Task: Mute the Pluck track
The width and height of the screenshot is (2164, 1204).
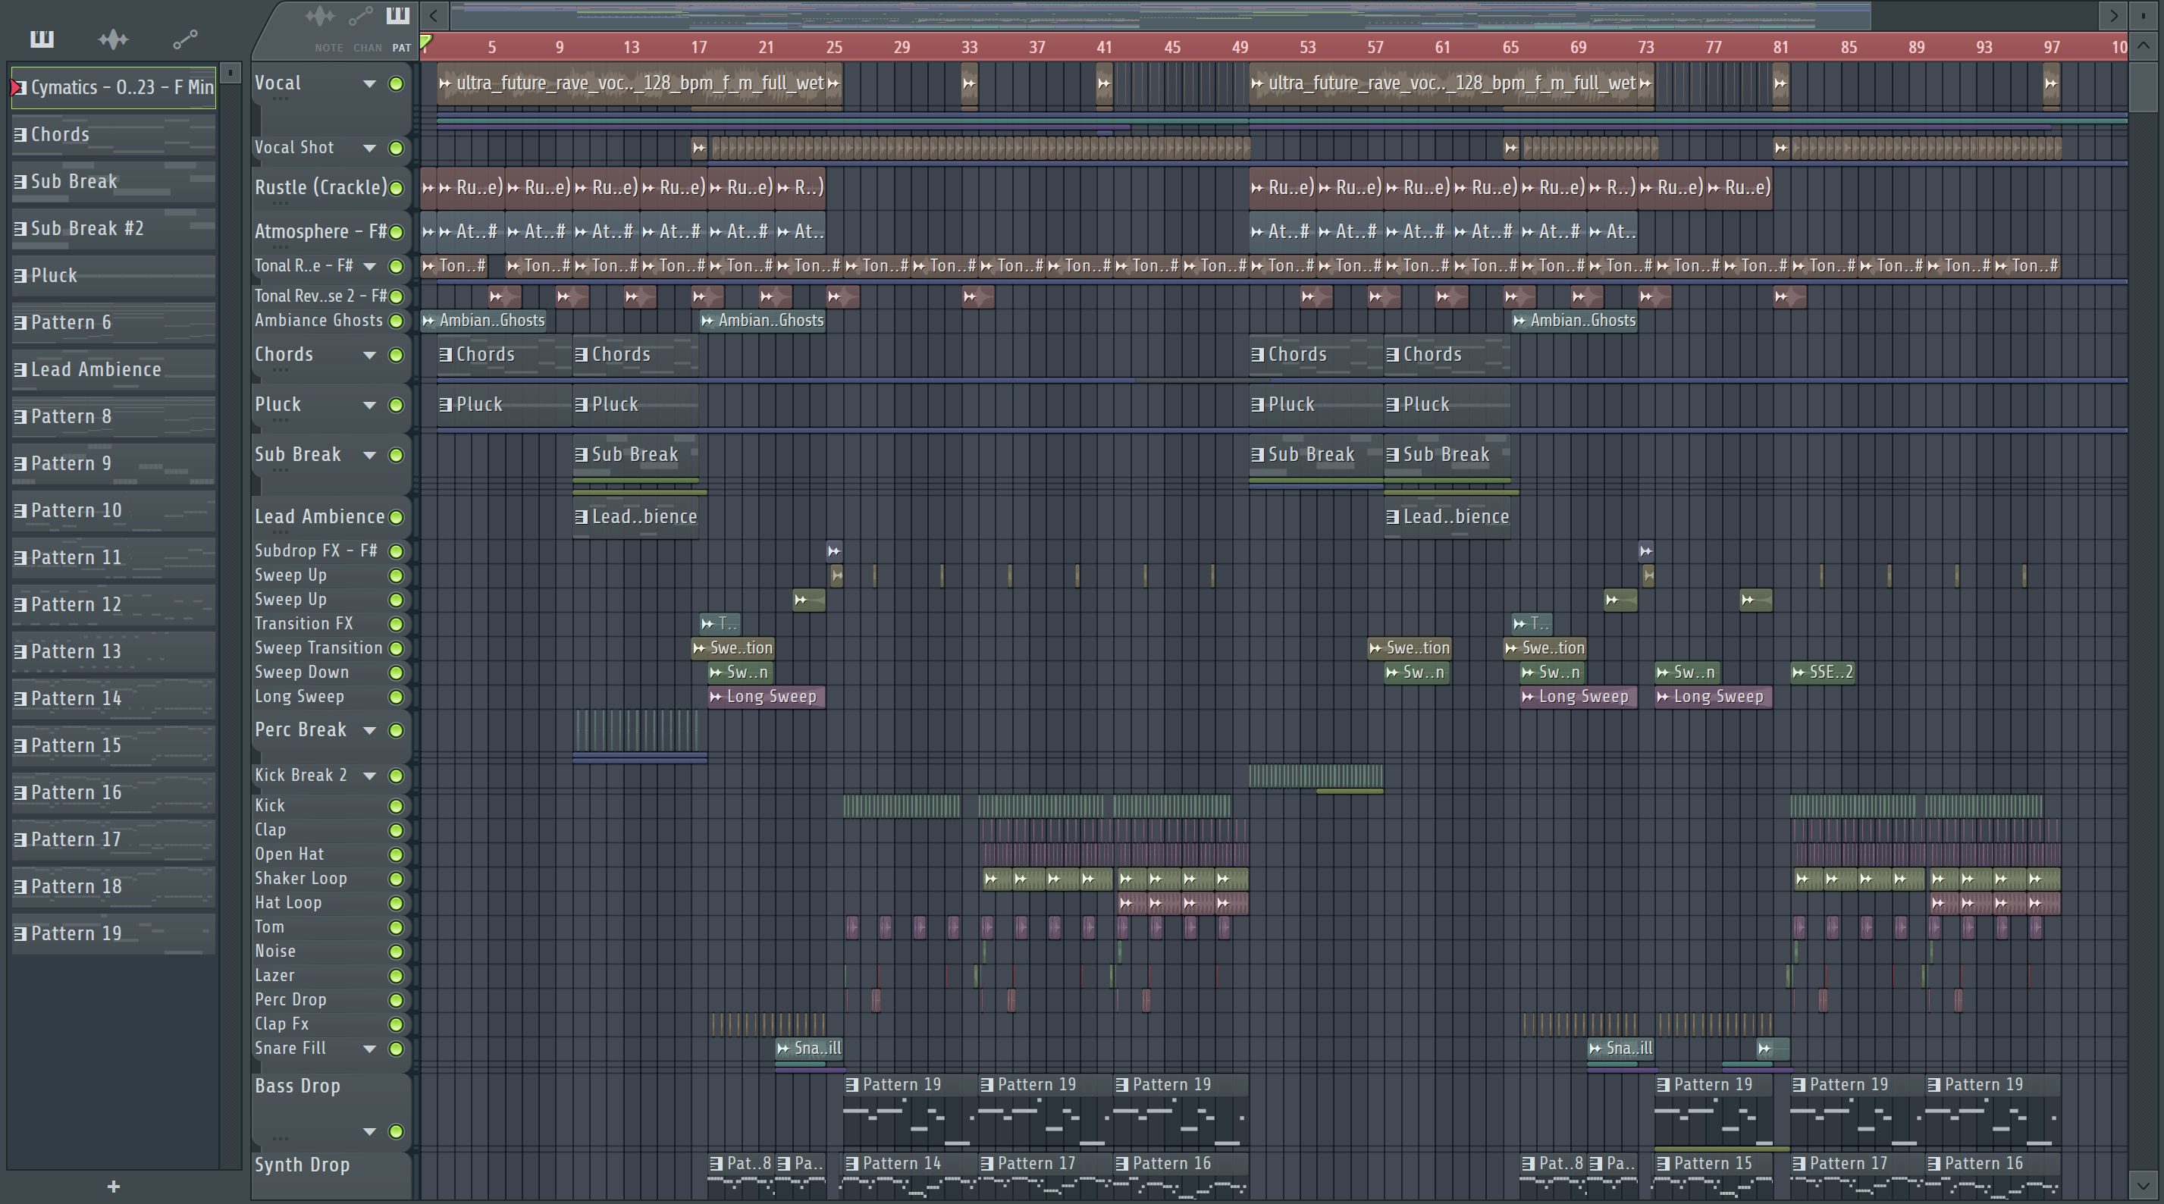Action: tap(396, 405)
